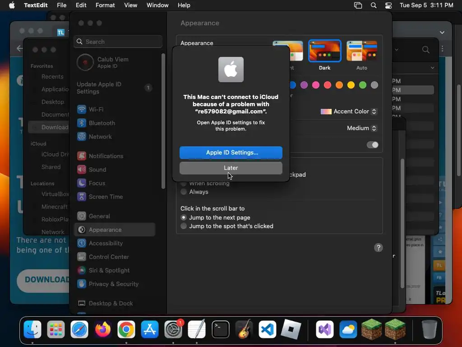Image resolution: width=462 pixels, height=347 pixels.
Task: Open Launchpad from the Dock
Action: [55, 329]
